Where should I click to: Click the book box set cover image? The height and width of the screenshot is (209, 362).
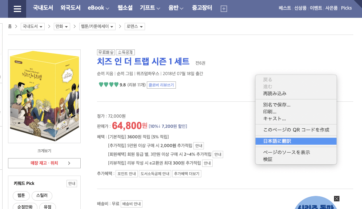[x=44, y=96]
